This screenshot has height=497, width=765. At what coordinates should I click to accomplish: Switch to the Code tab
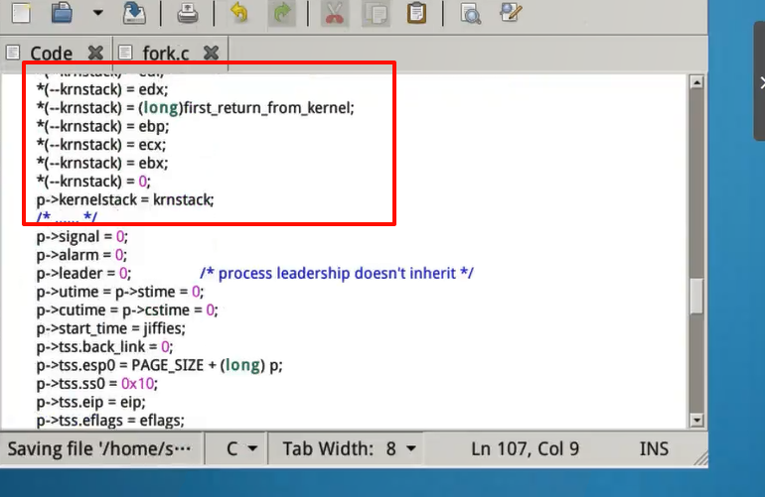(x=51, y=53)
